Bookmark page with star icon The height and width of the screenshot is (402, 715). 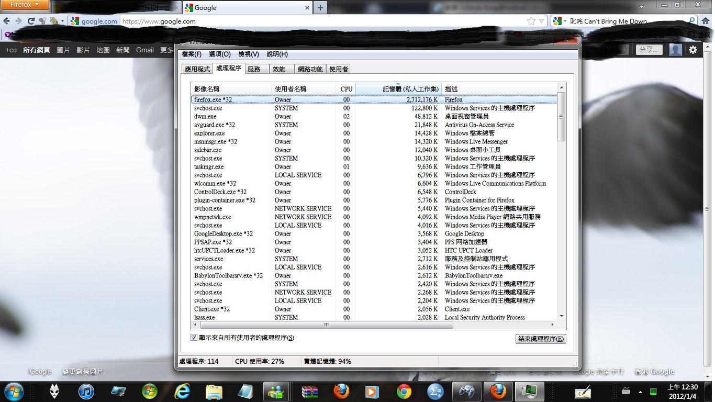531,21
